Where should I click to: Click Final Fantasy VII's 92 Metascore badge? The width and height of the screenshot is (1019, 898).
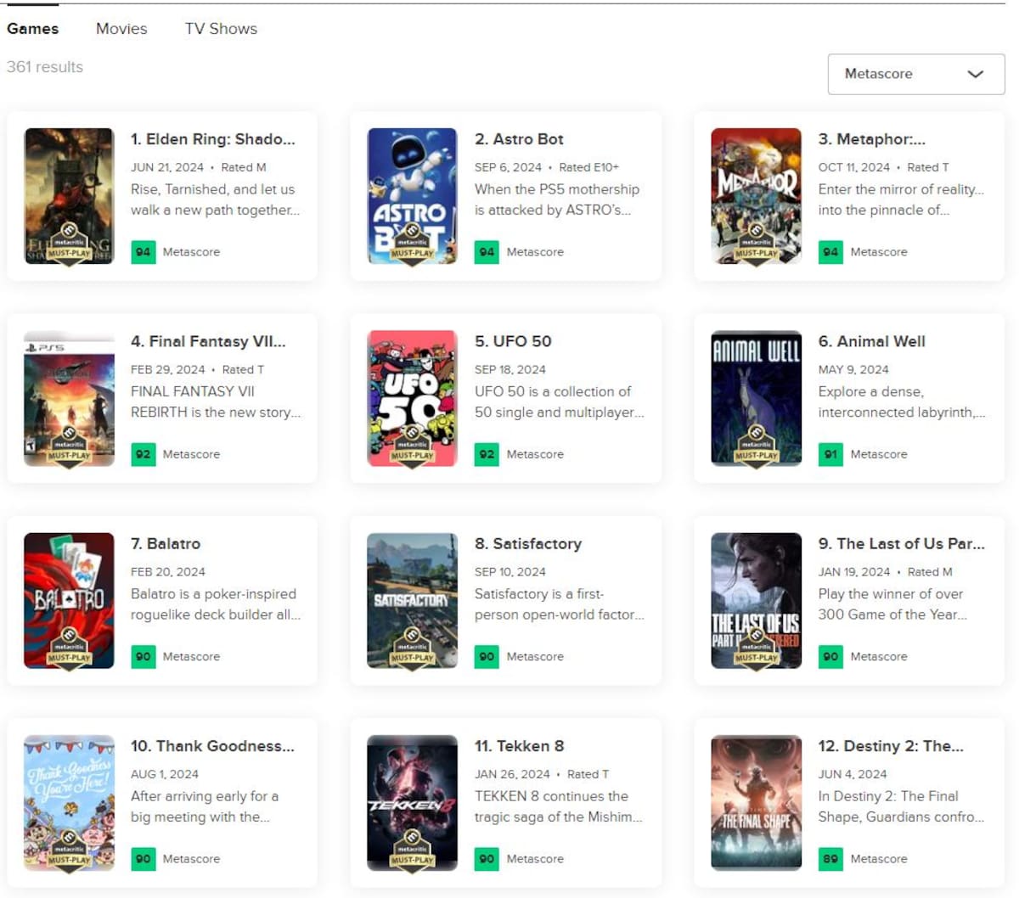point(143,454)
